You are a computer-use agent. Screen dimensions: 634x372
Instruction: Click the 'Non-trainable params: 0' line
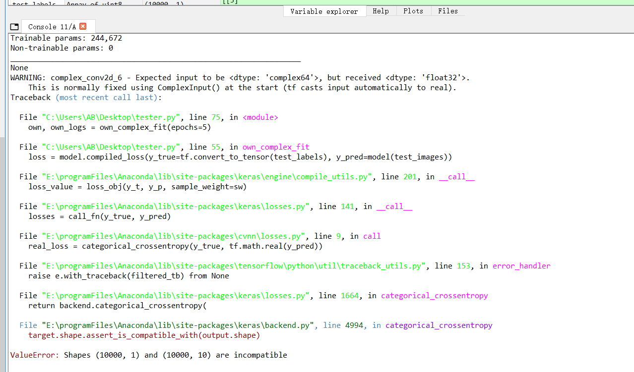click(62, 48)
